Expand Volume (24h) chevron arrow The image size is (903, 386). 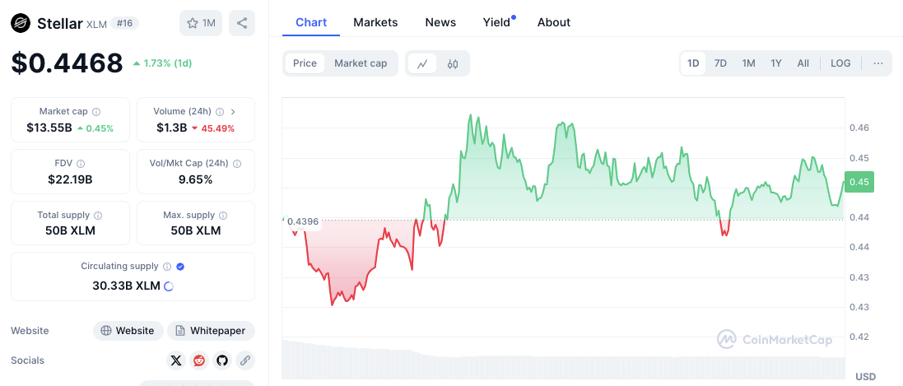pyautogui.click(x=233, y=112)
